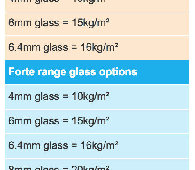Screen dimensions: 195x170
Task: Click the word 'Forte' in the blue header
Action: click(x=22, y=72)
